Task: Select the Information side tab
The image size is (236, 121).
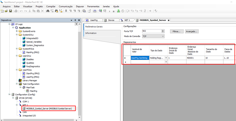Action: point(91,33)
